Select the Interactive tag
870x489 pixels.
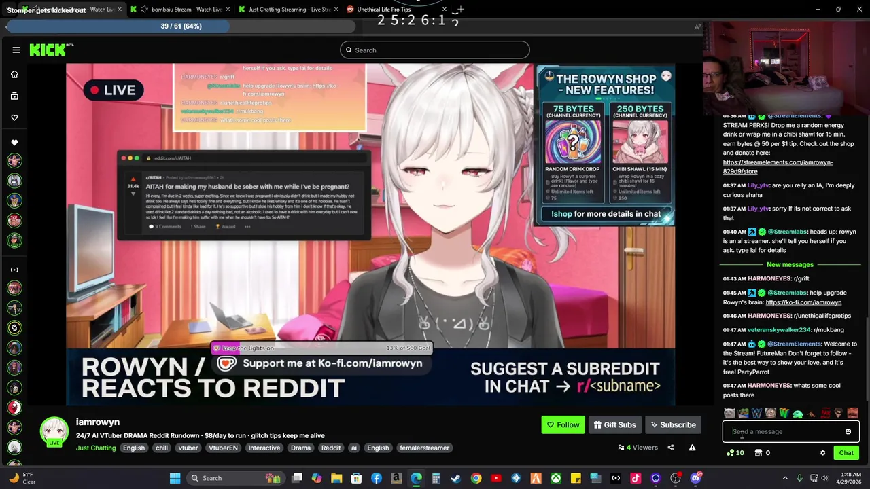(264, 448)
